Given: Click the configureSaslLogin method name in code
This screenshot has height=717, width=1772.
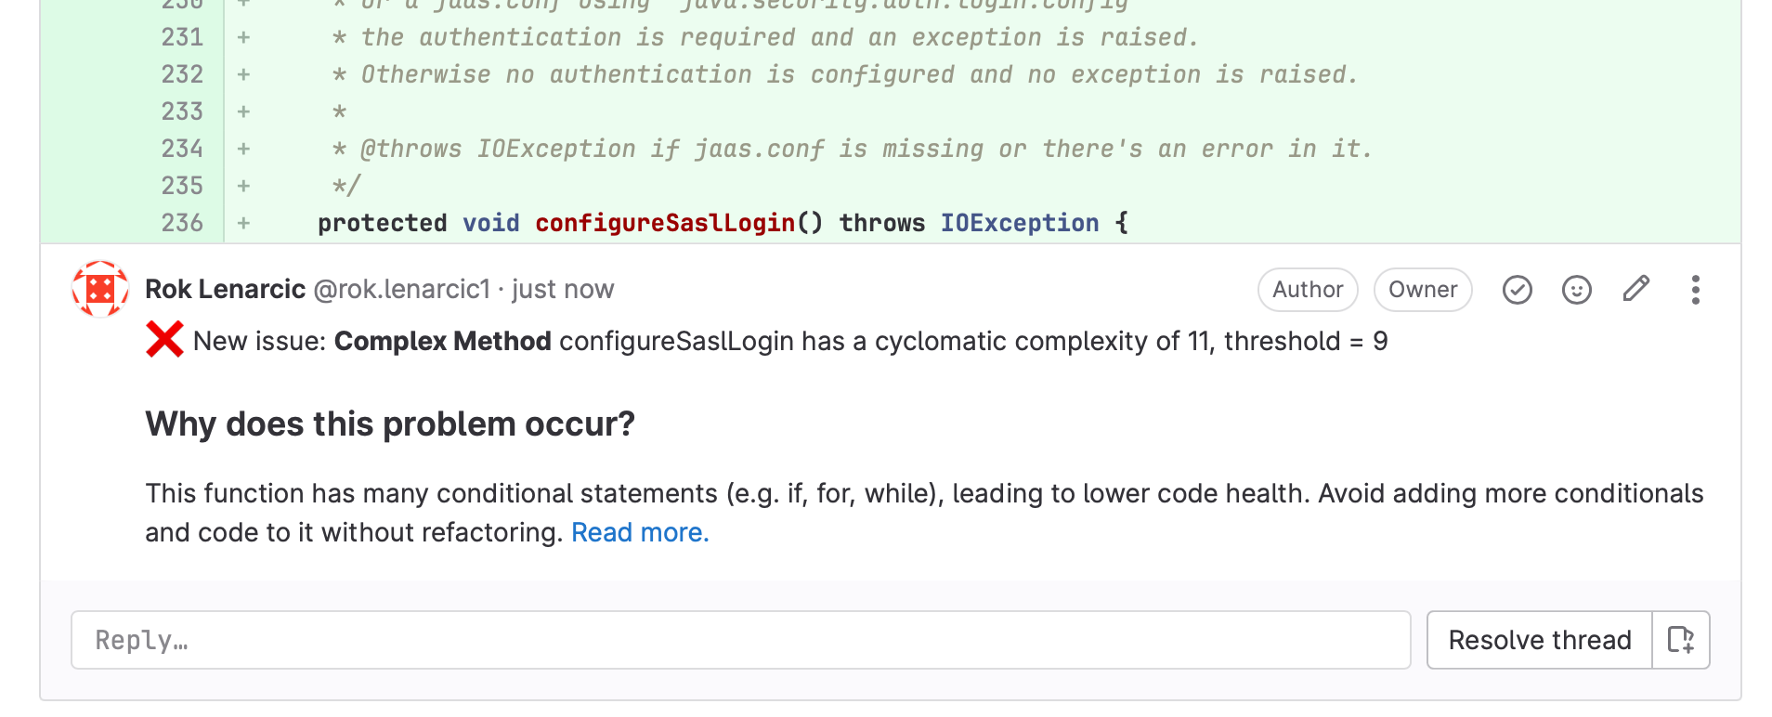Looking at the screenshot, I should pyautogui.click(x=665, y=223).
